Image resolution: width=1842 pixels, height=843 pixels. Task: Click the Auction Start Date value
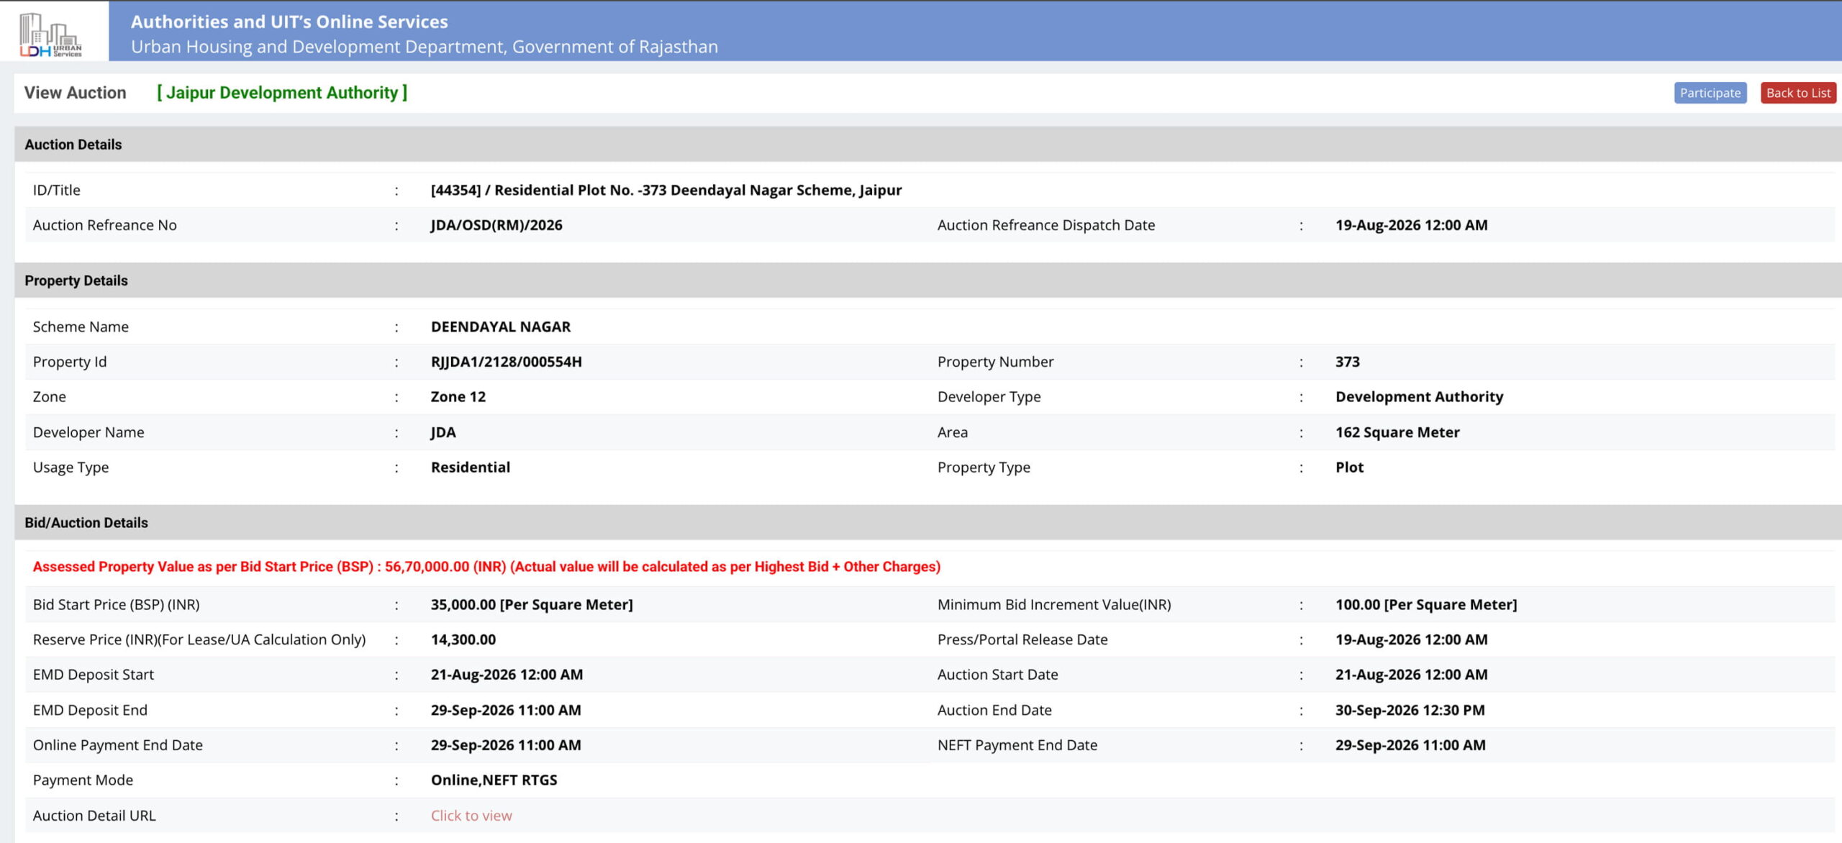(x=1412, y=675)
